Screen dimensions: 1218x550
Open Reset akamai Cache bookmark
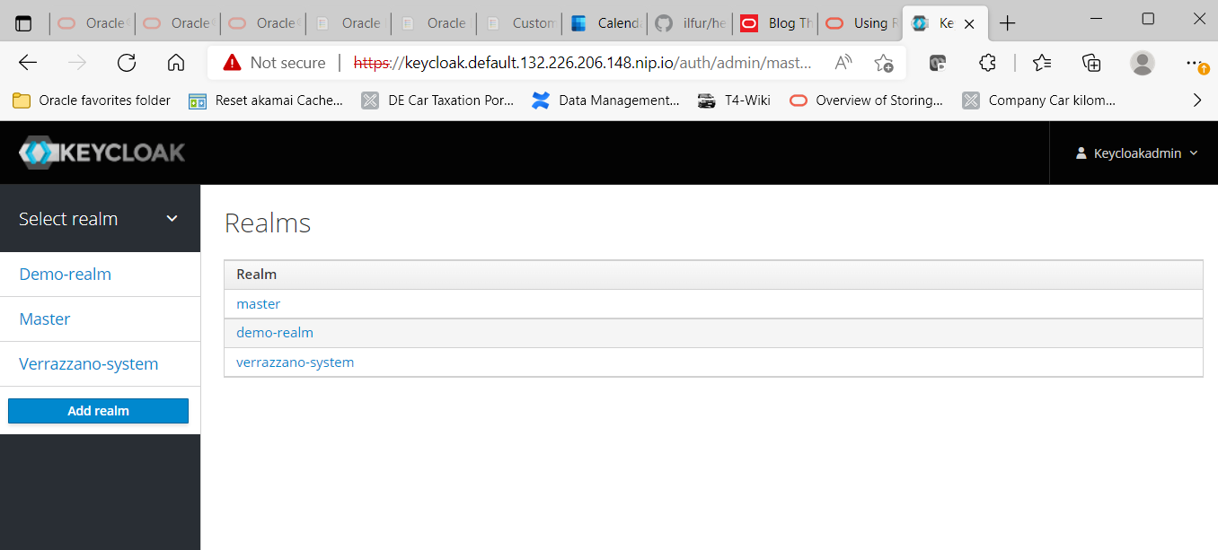click(x=266, y=100)
